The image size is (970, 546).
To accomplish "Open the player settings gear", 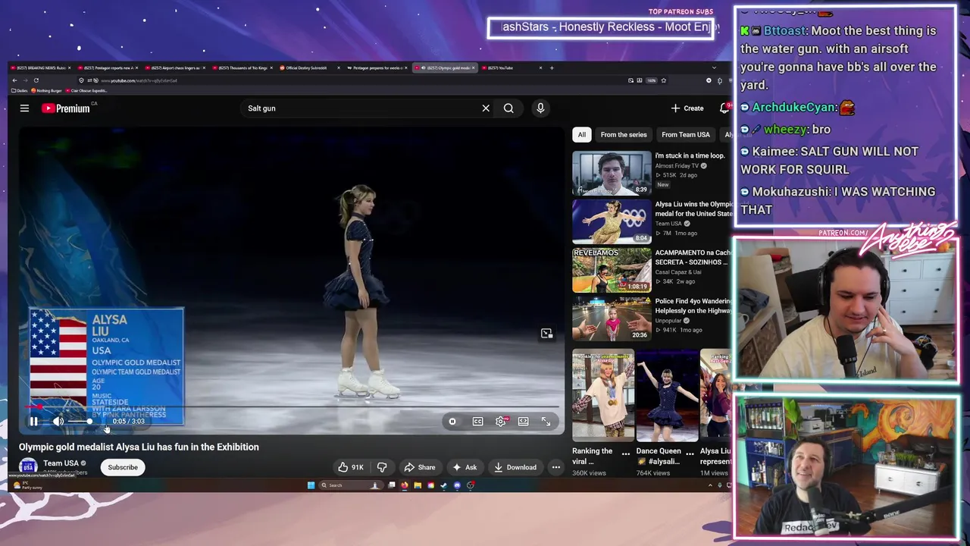I will [501, 422].
